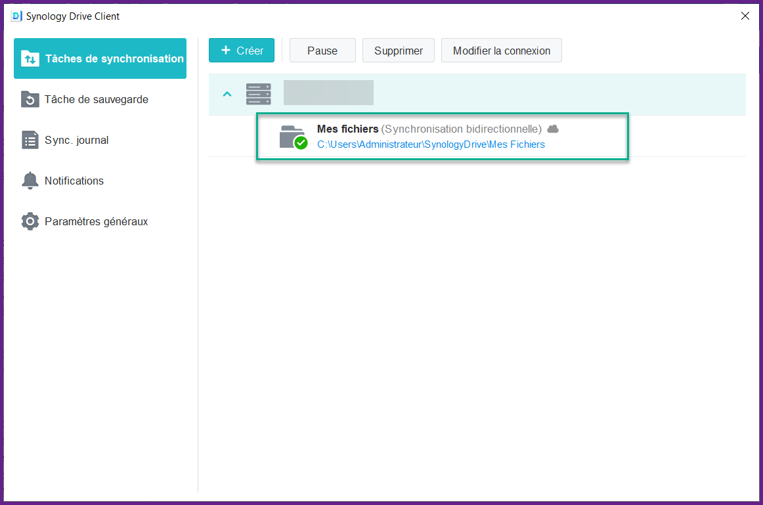Viewport: 763px width, 505px height.
Task: Click the folder icon with green checkmark
Action: pyautogui.click(x=293, y=137)
